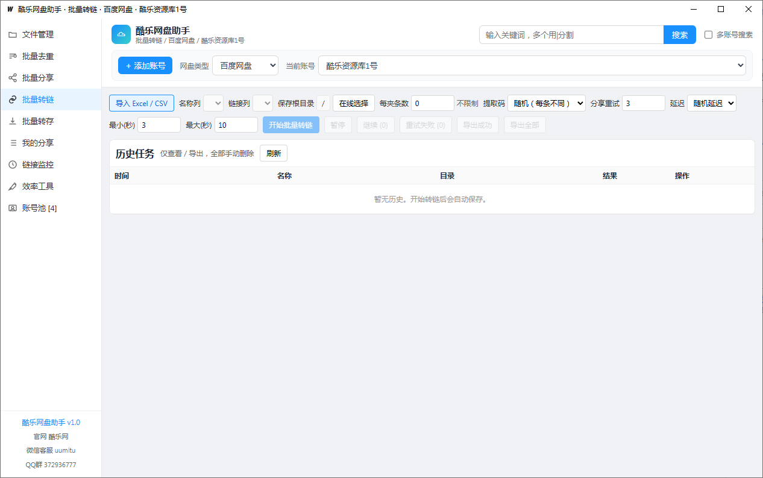763x478 pixels.
Task: Click the 每夹条数 input field
Action: click(x=433, y=103)
